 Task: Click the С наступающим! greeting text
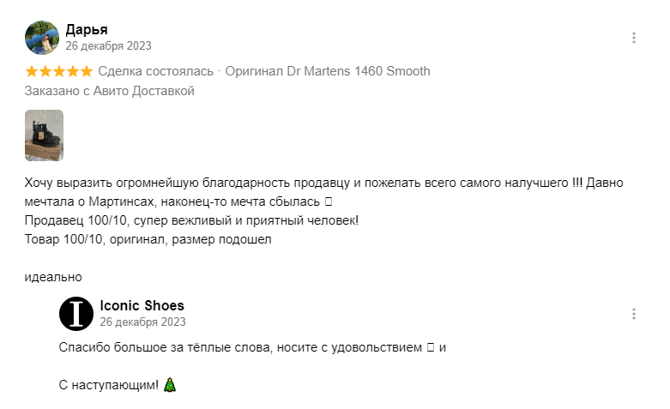pyautogui.click(x=109, y=385)
